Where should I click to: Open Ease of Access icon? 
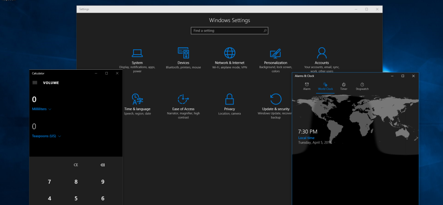183,99
